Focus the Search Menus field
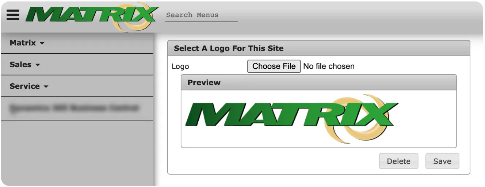The image size is (485, 187). (x=201, y=15)
